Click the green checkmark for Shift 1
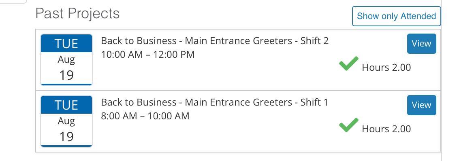Viewport: 459px width, 161px height. (349, 125)
